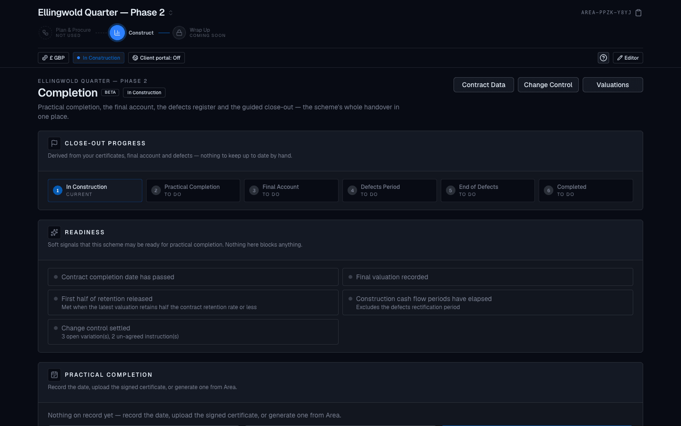Expand the scheme switcher chevron beside Phase 2

(171, 13)
